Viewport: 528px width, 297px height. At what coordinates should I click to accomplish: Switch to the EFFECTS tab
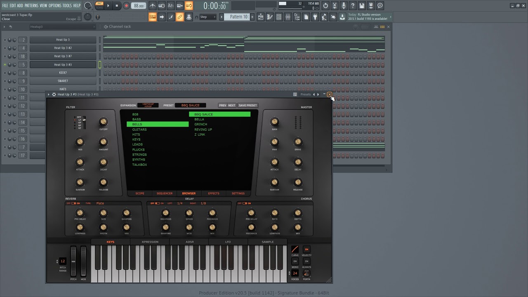pyautogui.click(x=214, y=193)
